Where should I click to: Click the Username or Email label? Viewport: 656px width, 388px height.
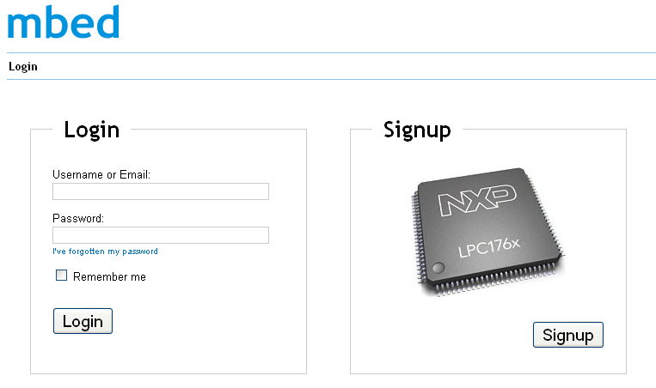click(x=101, y=175)
